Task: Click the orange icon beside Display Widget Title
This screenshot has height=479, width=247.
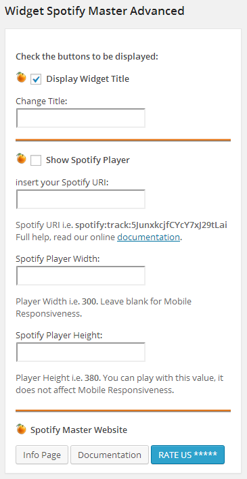Action: coord(21,77)
